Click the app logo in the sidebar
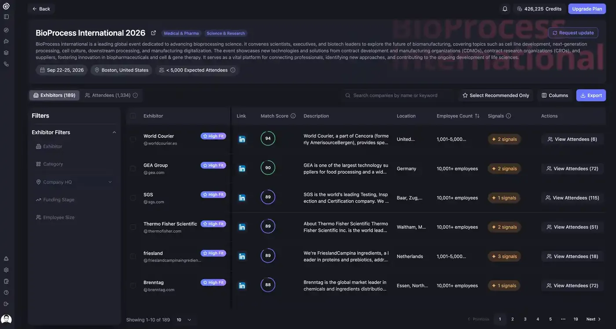Screen dimensions: 616x329 (x=6, y=6)
